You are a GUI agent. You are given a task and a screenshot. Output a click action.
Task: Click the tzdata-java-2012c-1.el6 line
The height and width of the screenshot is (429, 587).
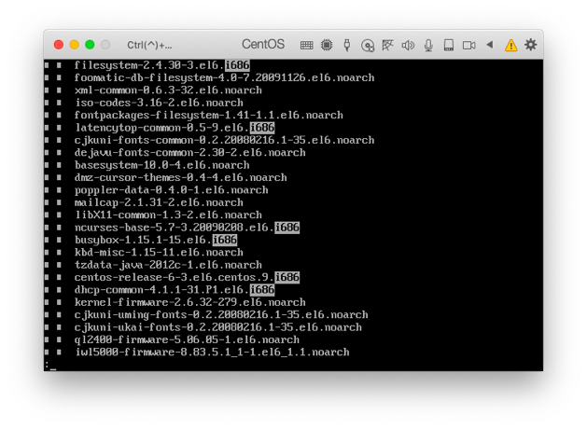(x=168, y=265)
